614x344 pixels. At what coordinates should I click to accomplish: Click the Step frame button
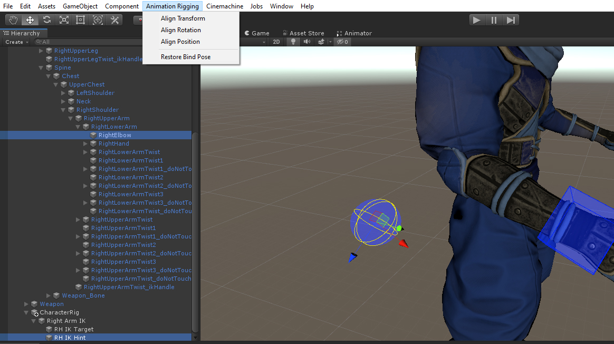click(511, 20)
